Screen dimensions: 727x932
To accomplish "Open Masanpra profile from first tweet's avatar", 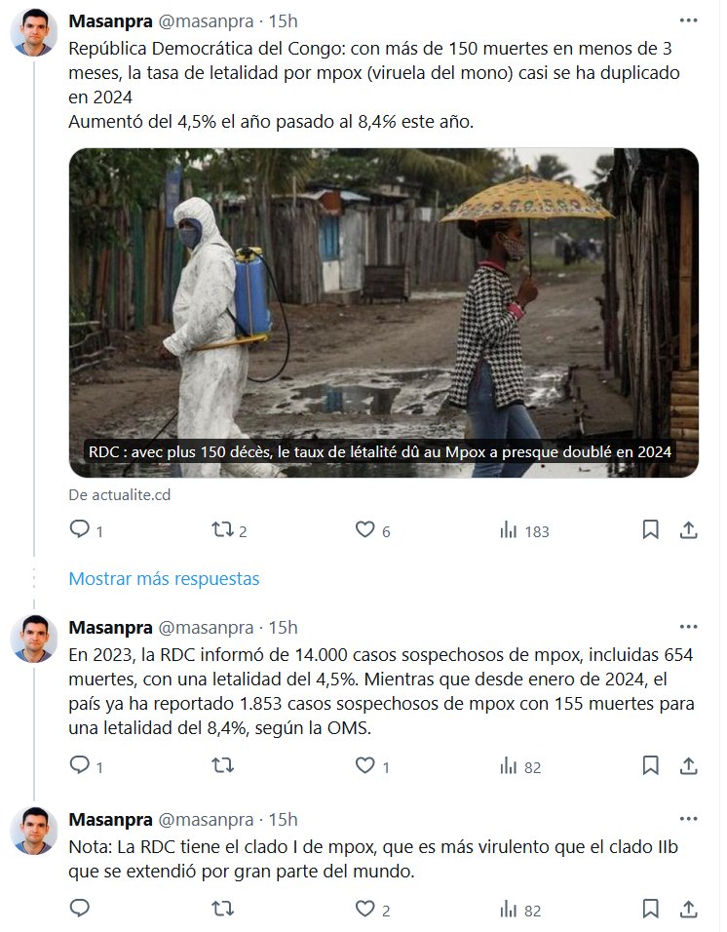I will [33, 33].
